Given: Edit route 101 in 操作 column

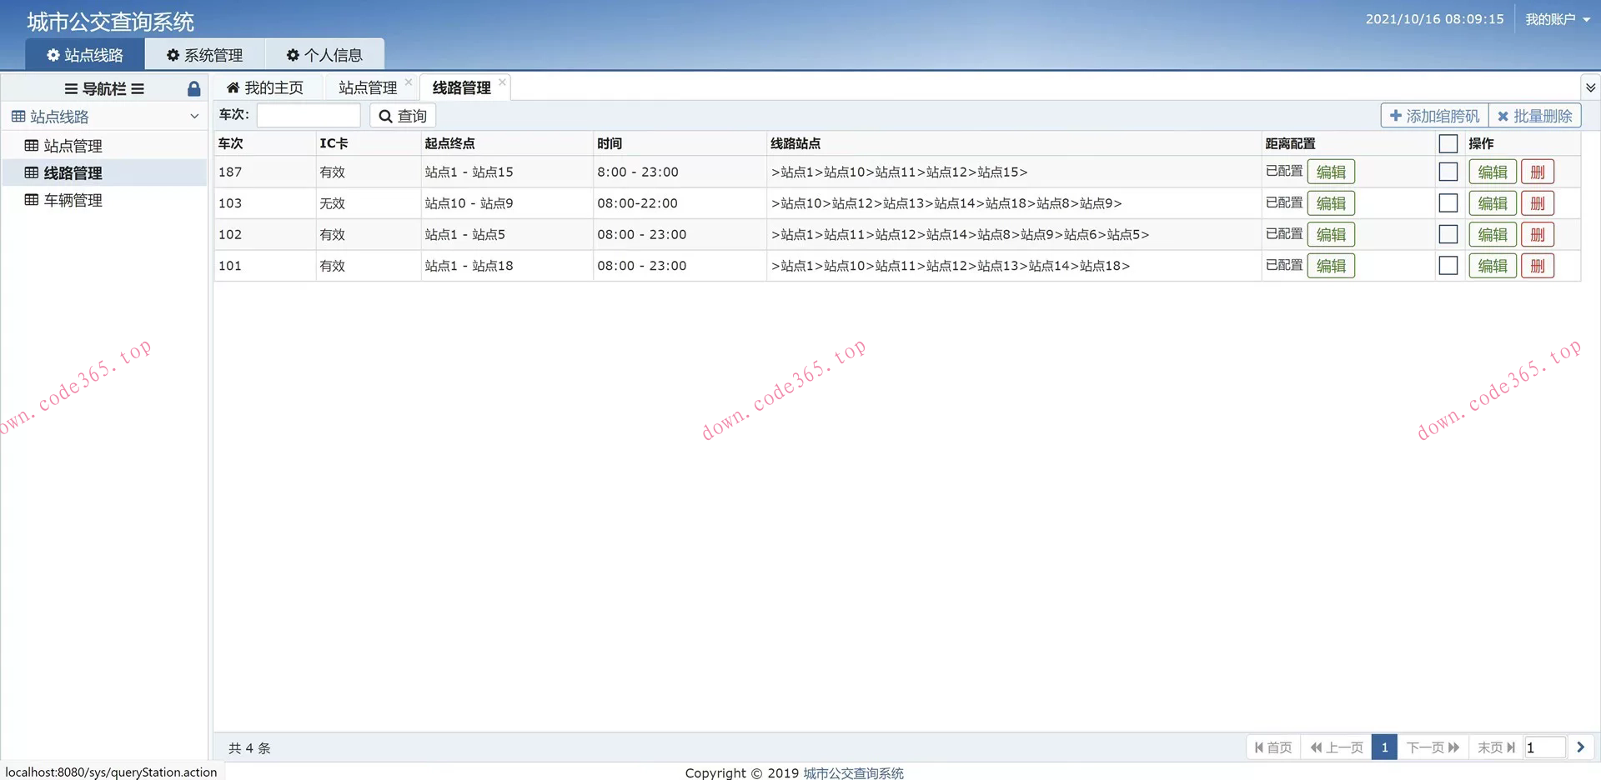Looking at the screenshot, I should click(x=1493, y=266).
